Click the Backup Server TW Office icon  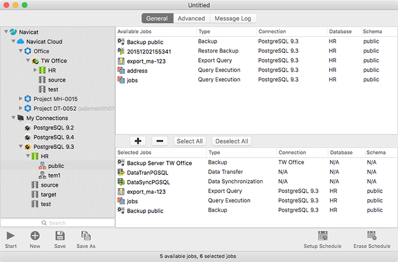121,163
